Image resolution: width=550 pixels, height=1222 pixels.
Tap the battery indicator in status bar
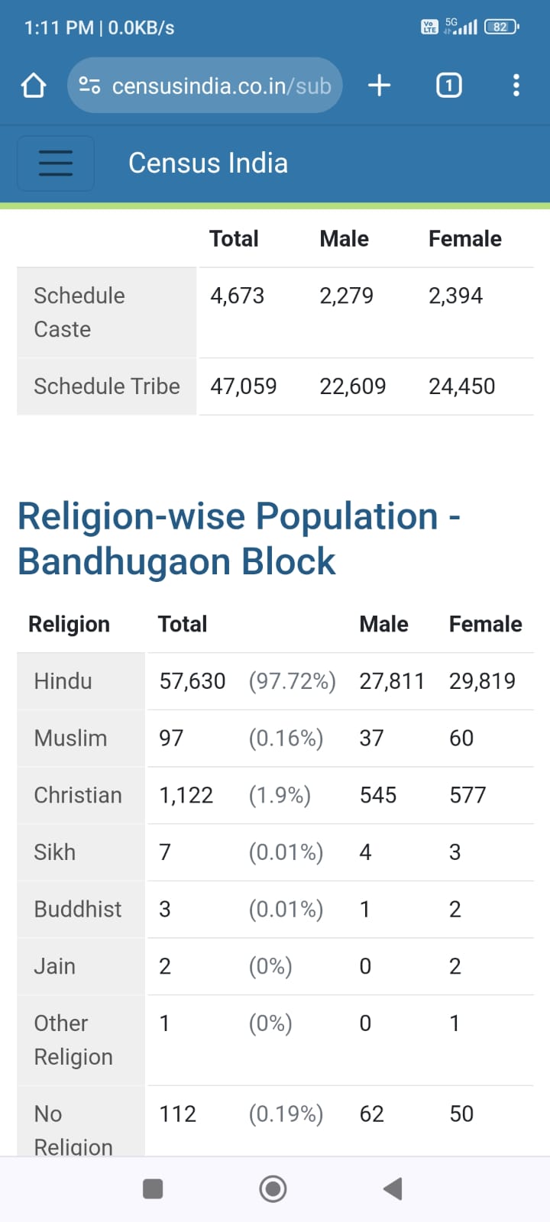(501, 27)
